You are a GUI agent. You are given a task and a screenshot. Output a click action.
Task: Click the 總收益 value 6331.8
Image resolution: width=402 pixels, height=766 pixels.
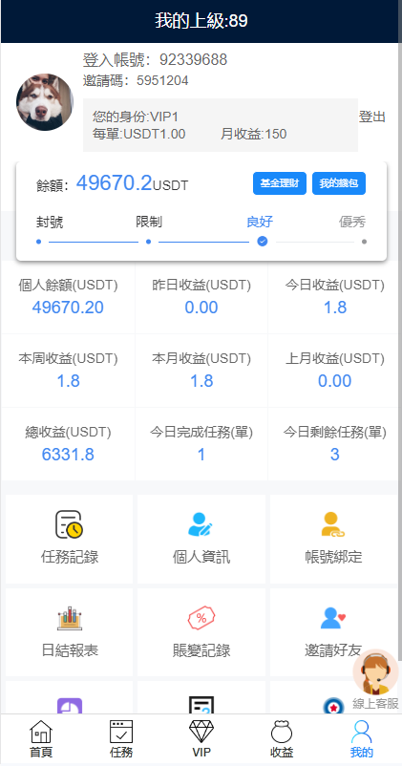68,455
